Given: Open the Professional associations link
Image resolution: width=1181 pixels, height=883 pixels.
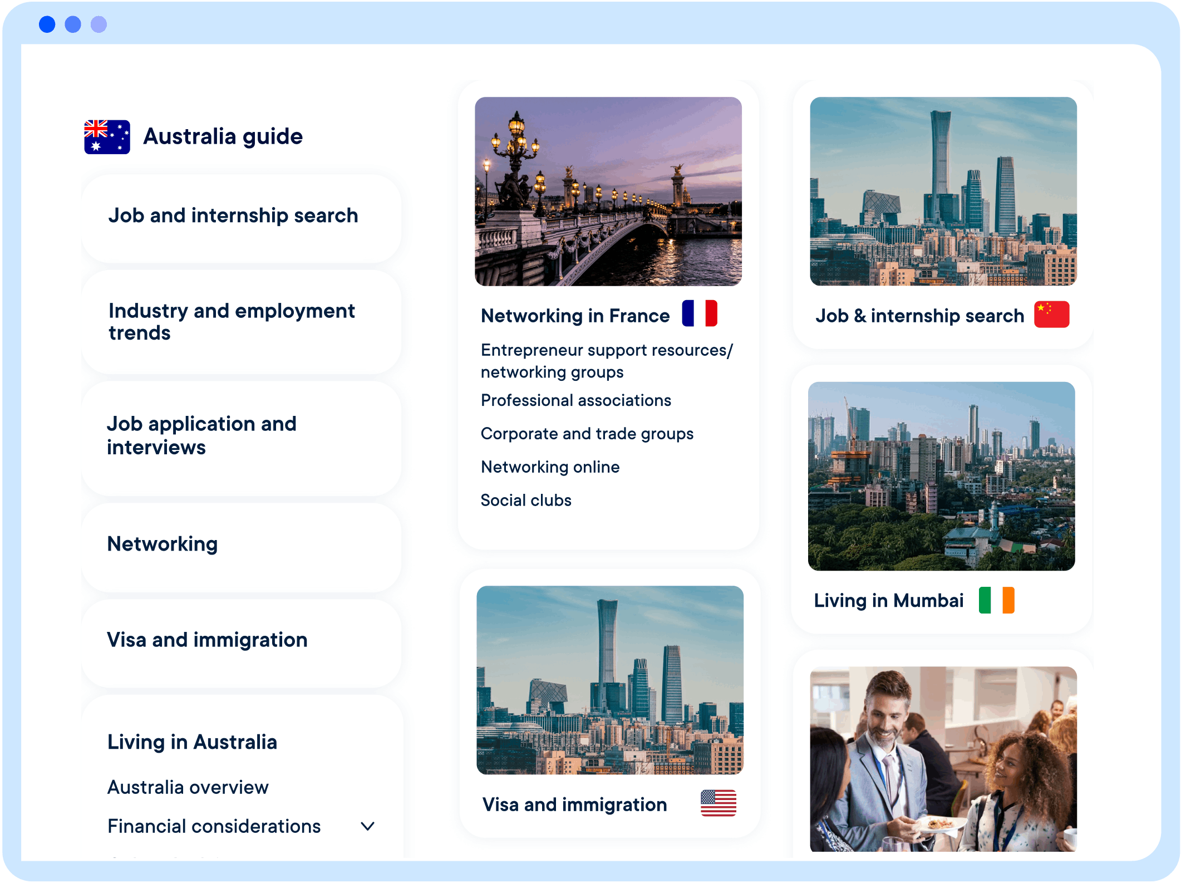Looking at the screenshot, I should [x=576, y=400].
